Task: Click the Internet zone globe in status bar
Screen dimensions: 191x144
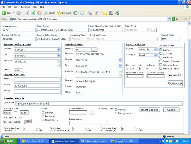Action: pos(164,136)
